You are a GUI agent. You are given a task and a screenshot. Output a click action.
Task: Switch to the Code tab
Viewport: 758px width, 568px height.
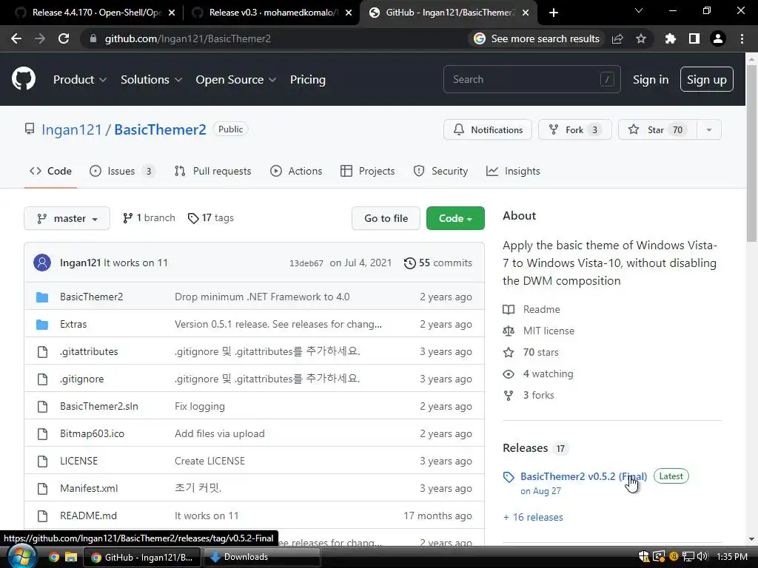point(50,171)
